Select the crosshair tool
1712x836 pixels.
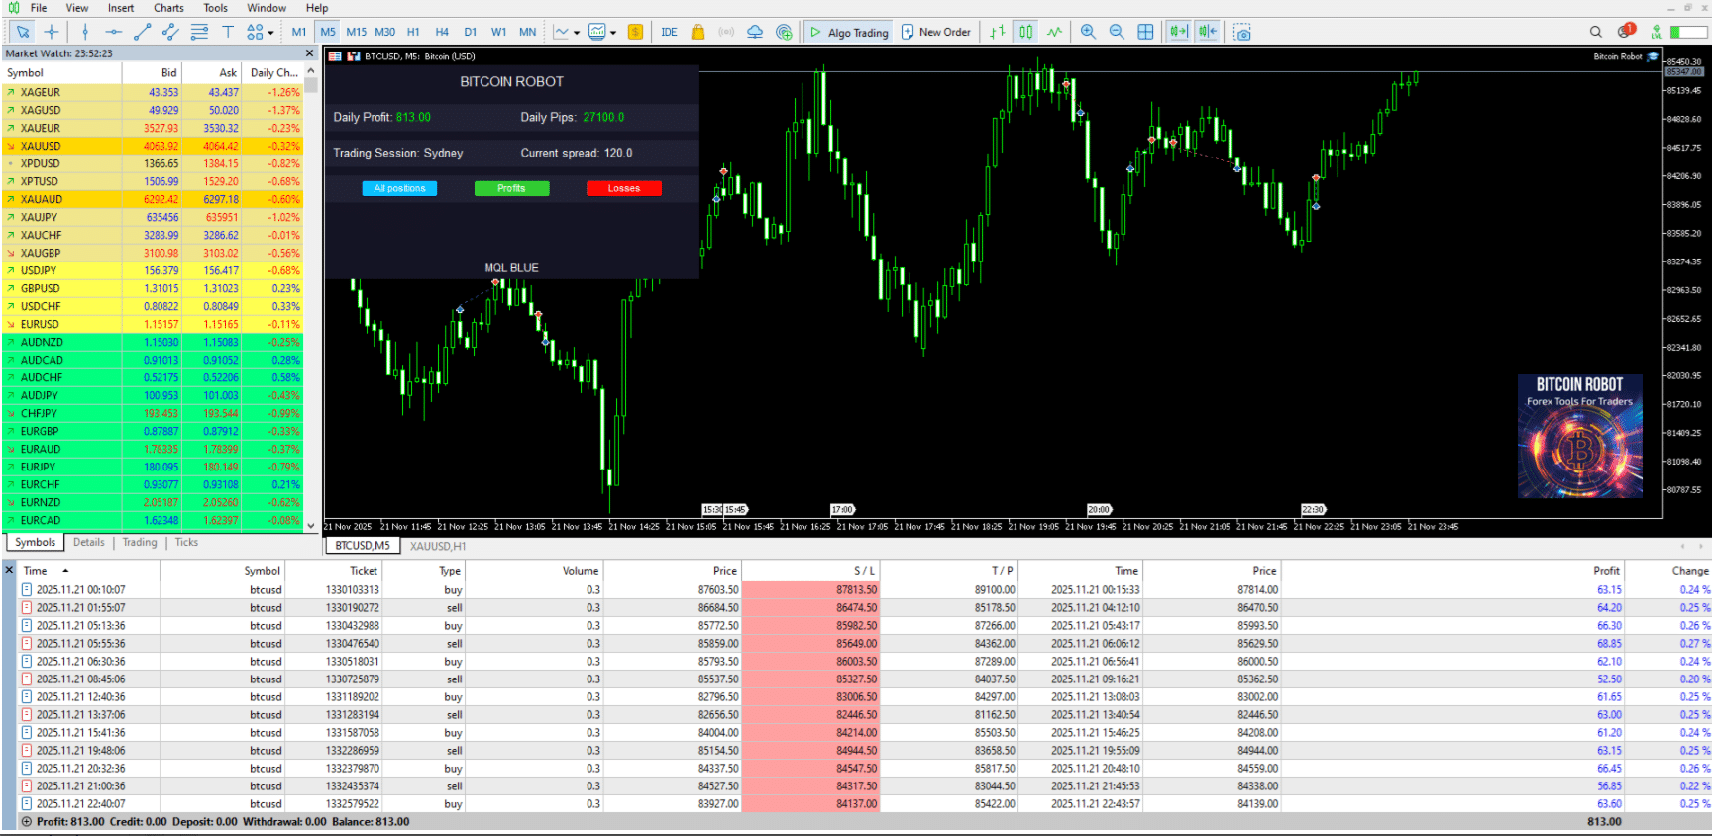[x=52, y=32]
